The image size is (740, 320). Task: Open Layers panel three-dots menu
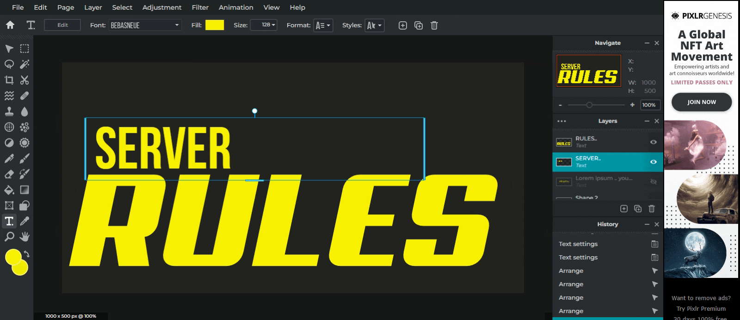562,121
